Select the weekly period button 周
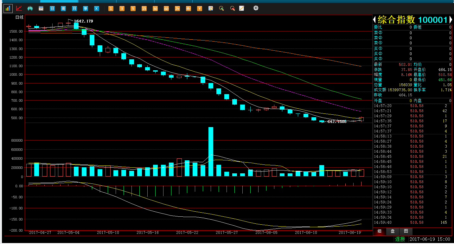The image size is (454, 244). 63,9
